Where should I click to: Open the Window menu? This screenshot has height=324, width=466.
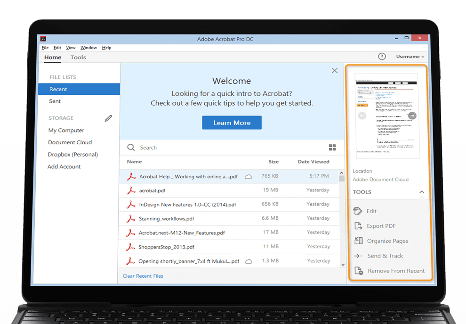pos(88,48)
